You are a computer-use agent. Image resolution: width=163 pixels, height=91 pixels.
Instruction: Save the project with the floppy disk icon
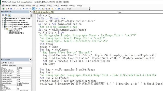click(11, 9)
